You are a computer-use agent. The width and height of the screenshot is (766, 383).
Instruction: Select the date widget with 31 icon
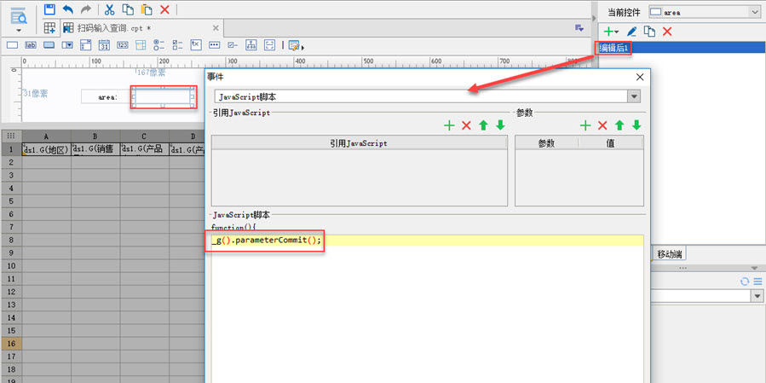tap(104, 45)
